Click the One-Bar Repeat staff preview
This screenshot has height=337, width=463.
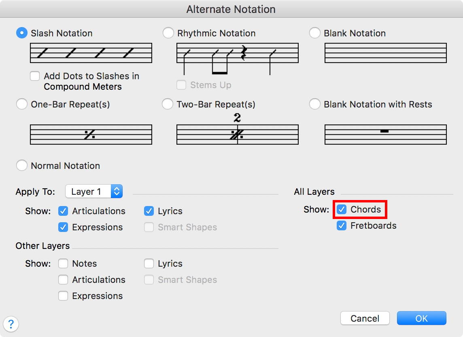coord(91,135)
